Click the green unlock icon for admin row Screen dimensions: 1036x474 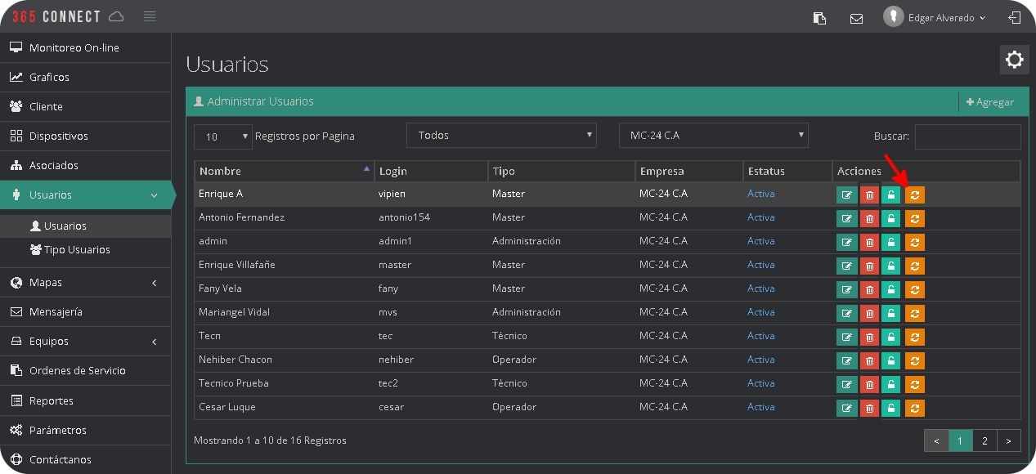pyautogui.click(x=890, y=242)
